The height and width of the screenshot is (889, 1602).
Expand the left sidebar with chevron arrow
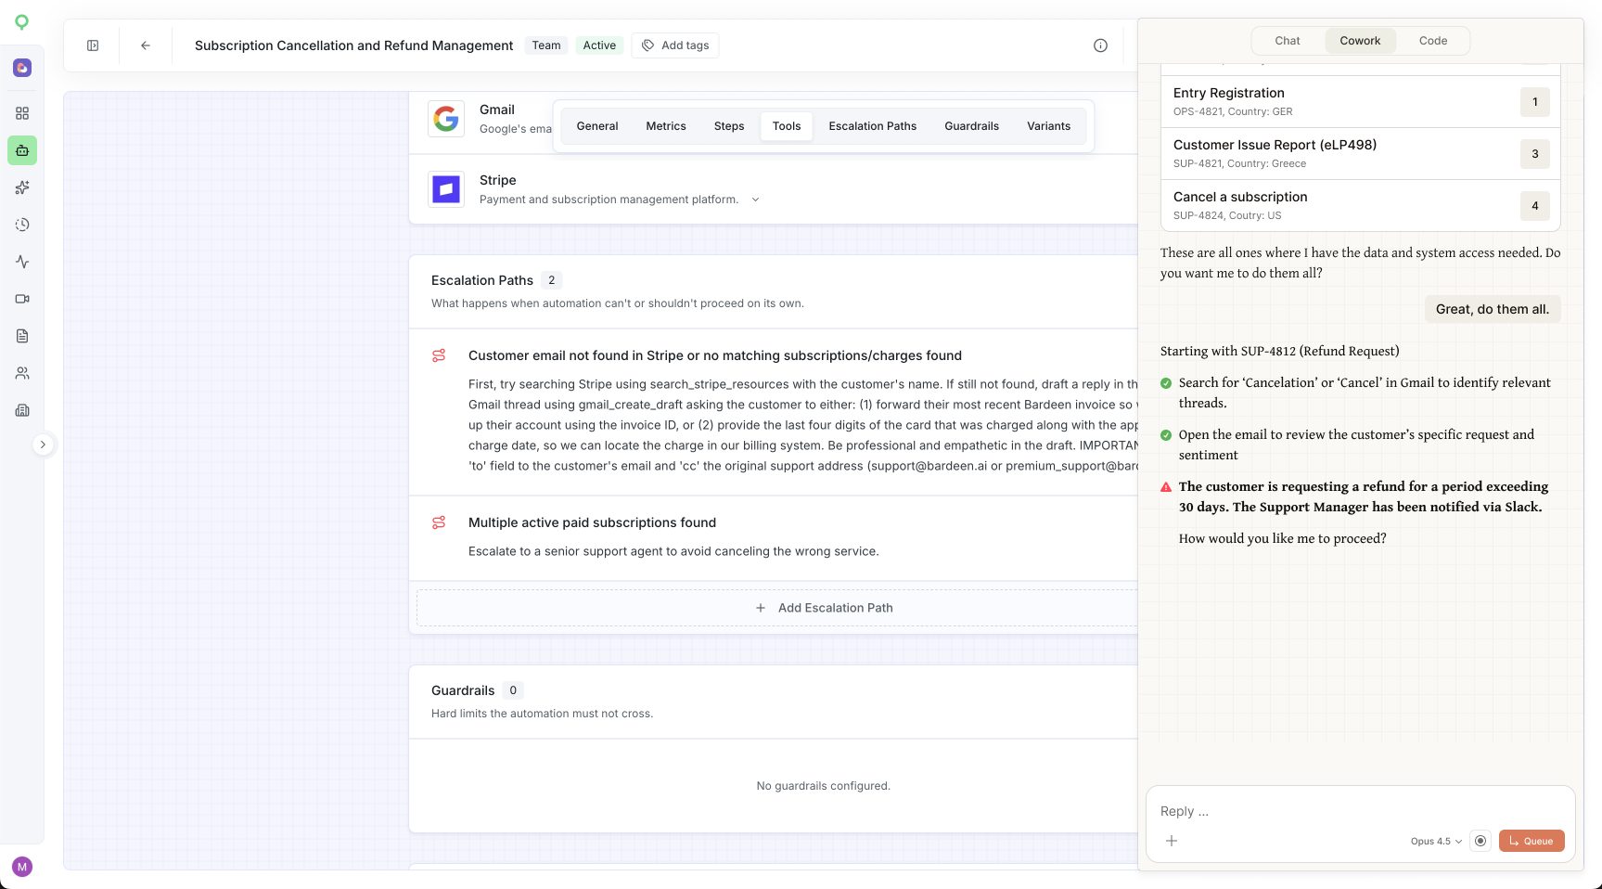click(x=43, y=444)
